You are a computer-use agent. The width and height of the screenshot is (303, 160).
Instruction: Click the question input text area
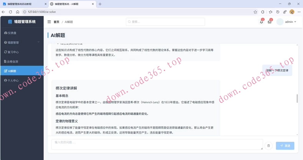[x=157, y=144]
